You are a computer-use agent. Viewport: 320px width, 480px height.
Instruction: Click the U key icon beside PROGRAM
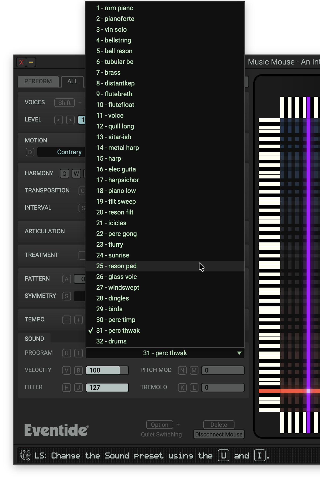pyautogui.click(x=66, y=353)
